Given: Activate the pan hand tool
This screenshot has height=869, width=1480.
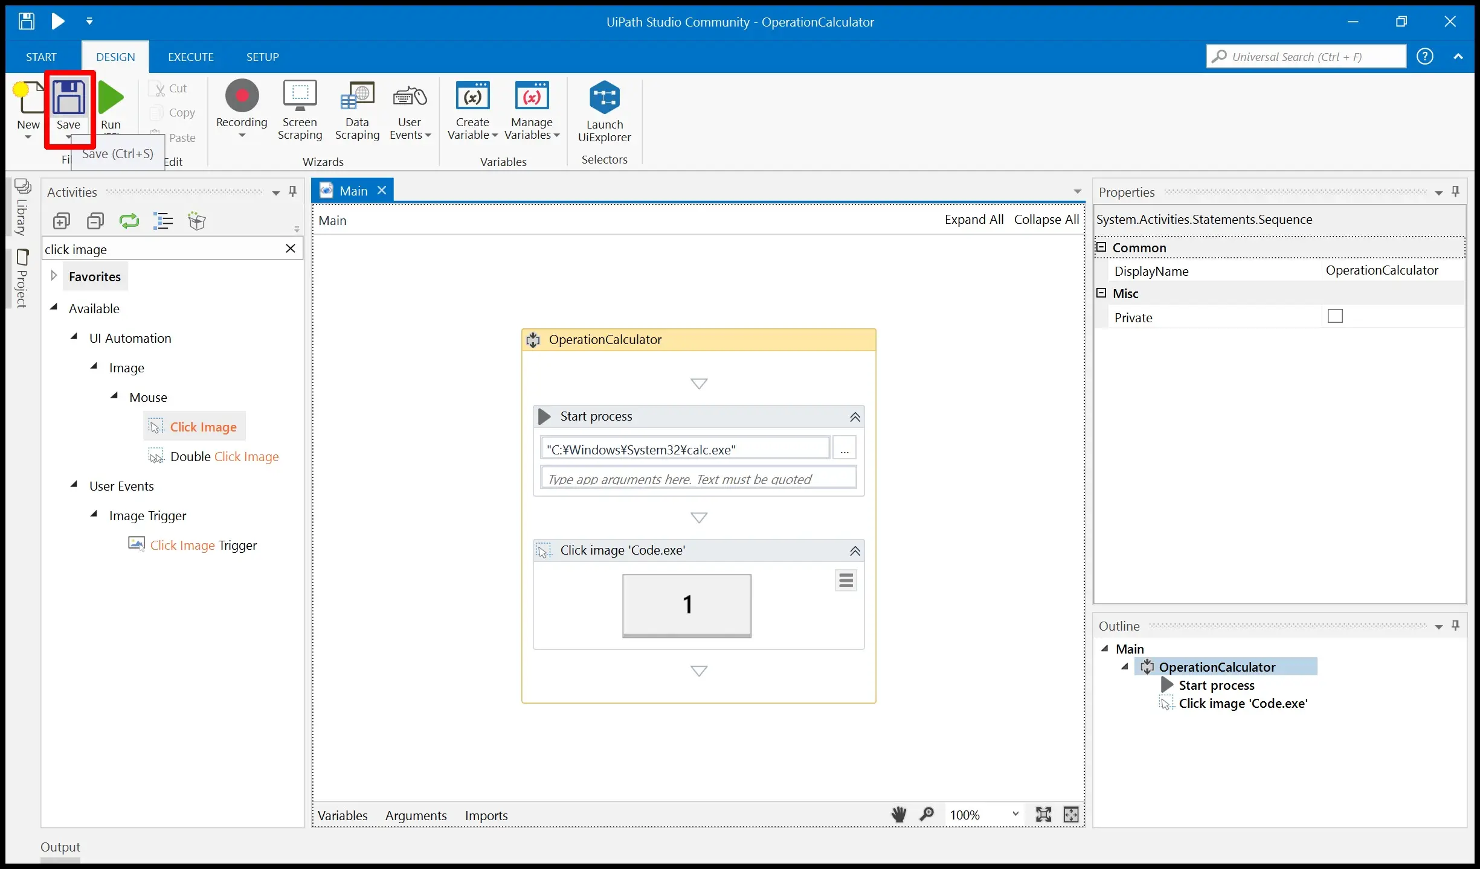Looking at the screenshot, I should click(x=899, y=815).
